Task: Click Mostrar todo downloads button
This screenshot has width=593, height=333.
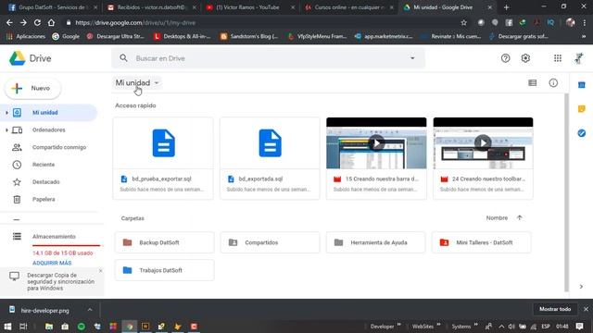Action: click(555, 309)
